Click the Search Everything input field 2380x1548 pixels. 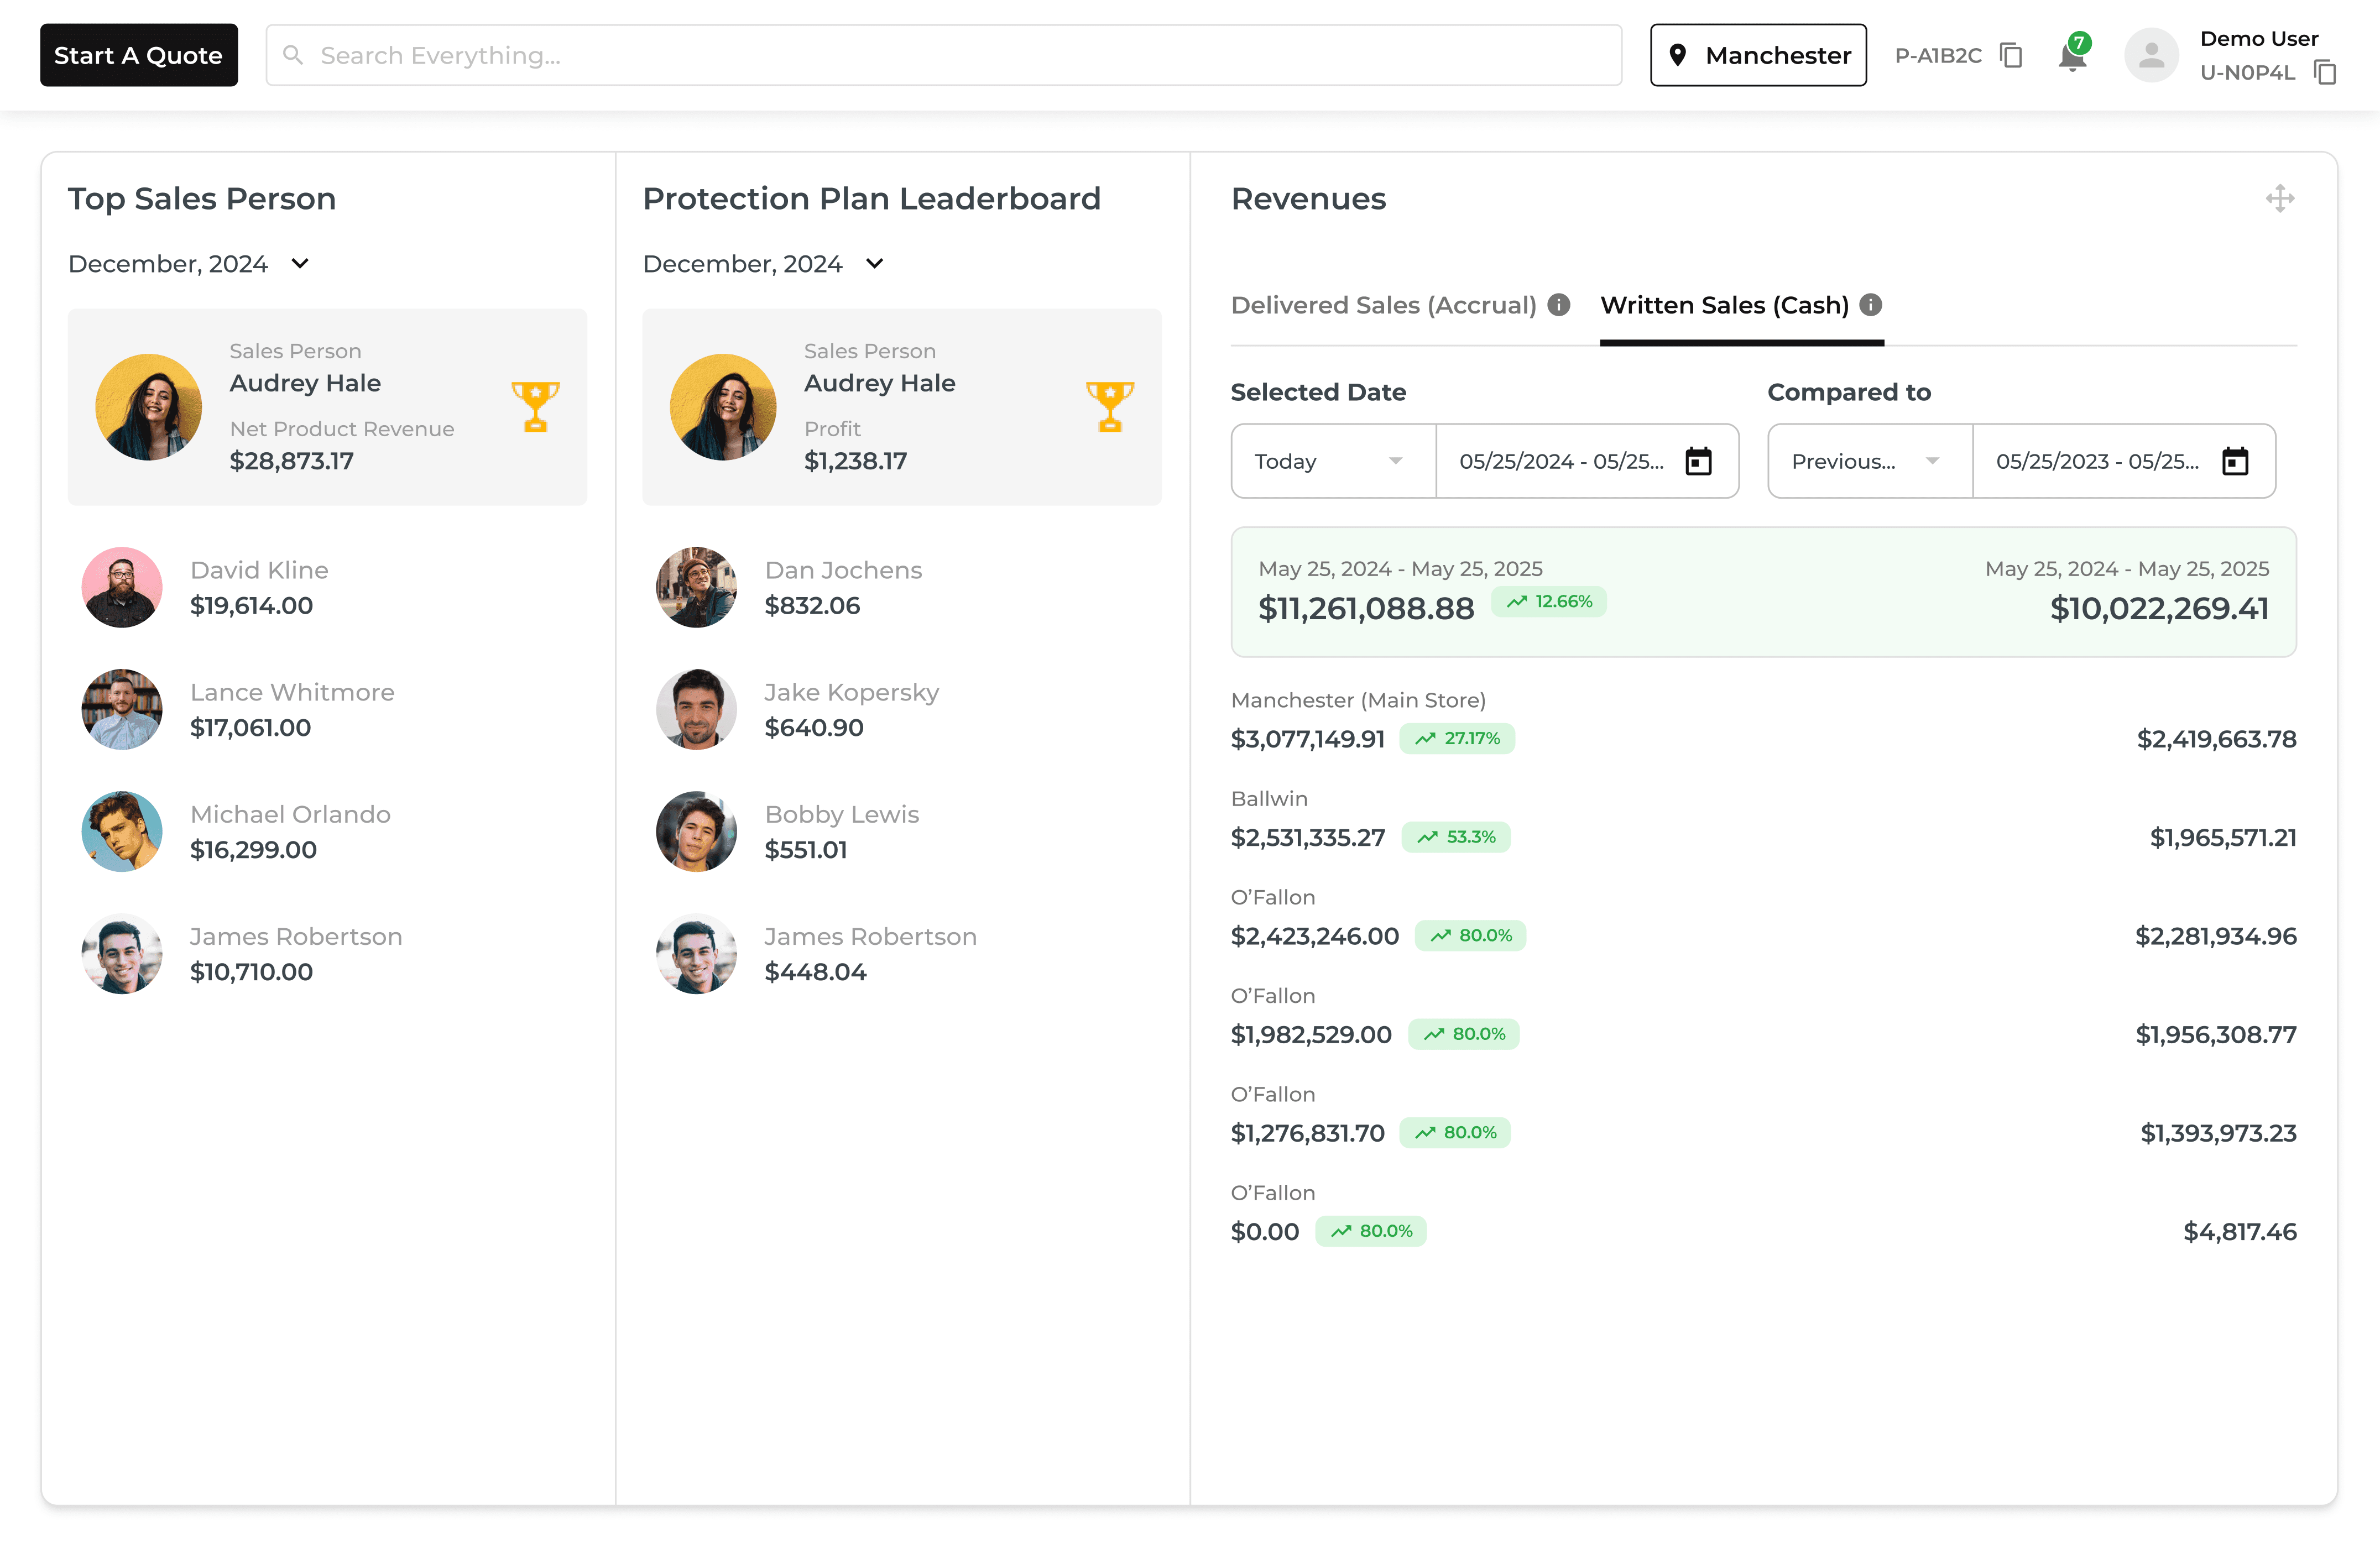[943, 55]
